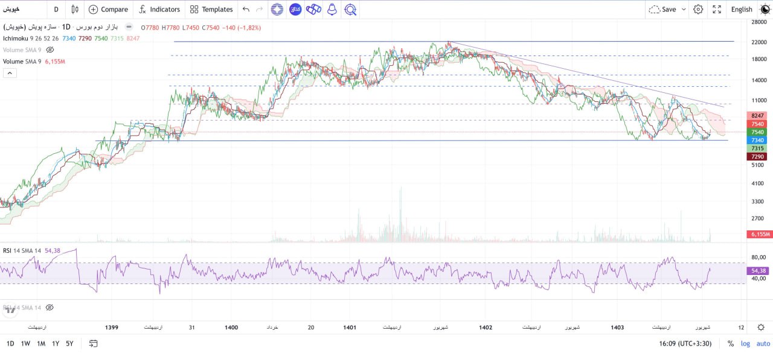This screenshot has height=354, width=773.
Task: Click the alert bell icon
Action: (x=332, y=9)
